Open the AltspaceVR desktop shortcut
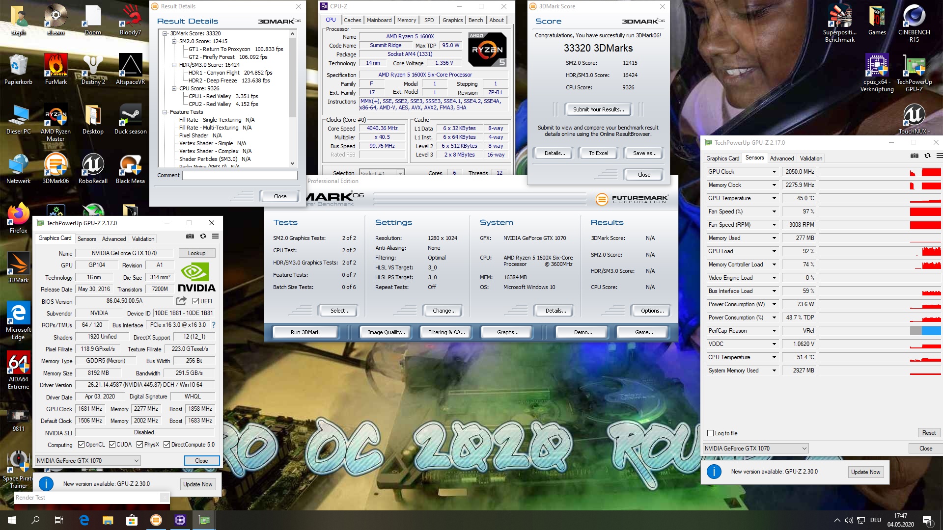Screen dimensions: 943x530 [x=130, y=69]
